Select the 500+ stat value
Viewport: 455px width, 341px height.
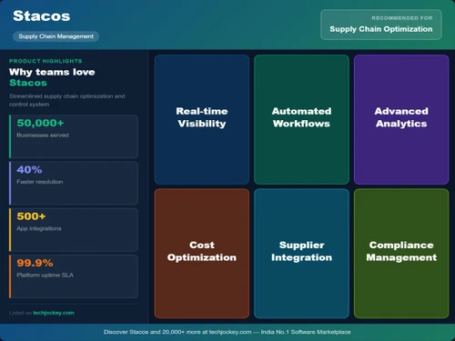click(x=31, y=216)
